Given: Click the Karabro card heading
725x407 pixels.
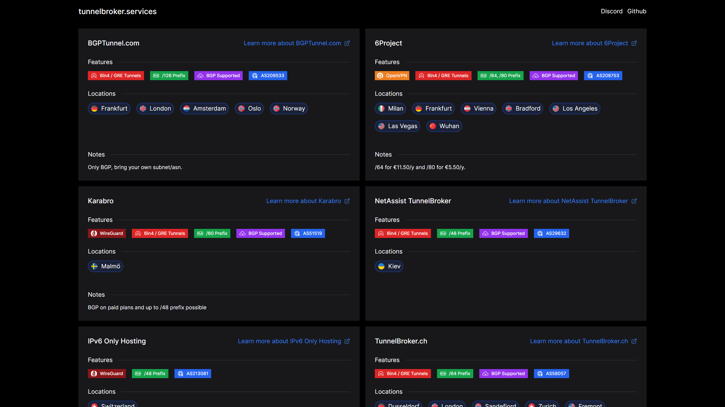Looking at the screenshot, I should click(x=100, y=201).
